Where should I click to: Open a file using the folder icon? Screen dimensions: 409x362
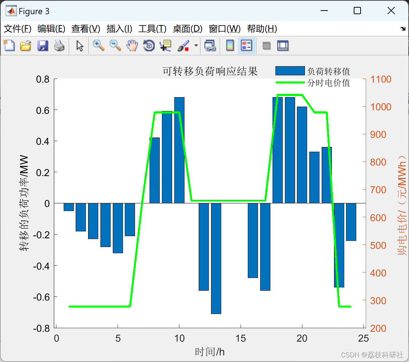coord(25,45)
